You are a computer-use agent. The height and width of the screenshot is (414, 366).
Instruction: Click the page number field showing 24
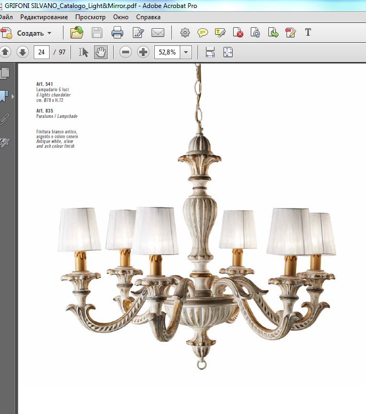tap(42, 52)
